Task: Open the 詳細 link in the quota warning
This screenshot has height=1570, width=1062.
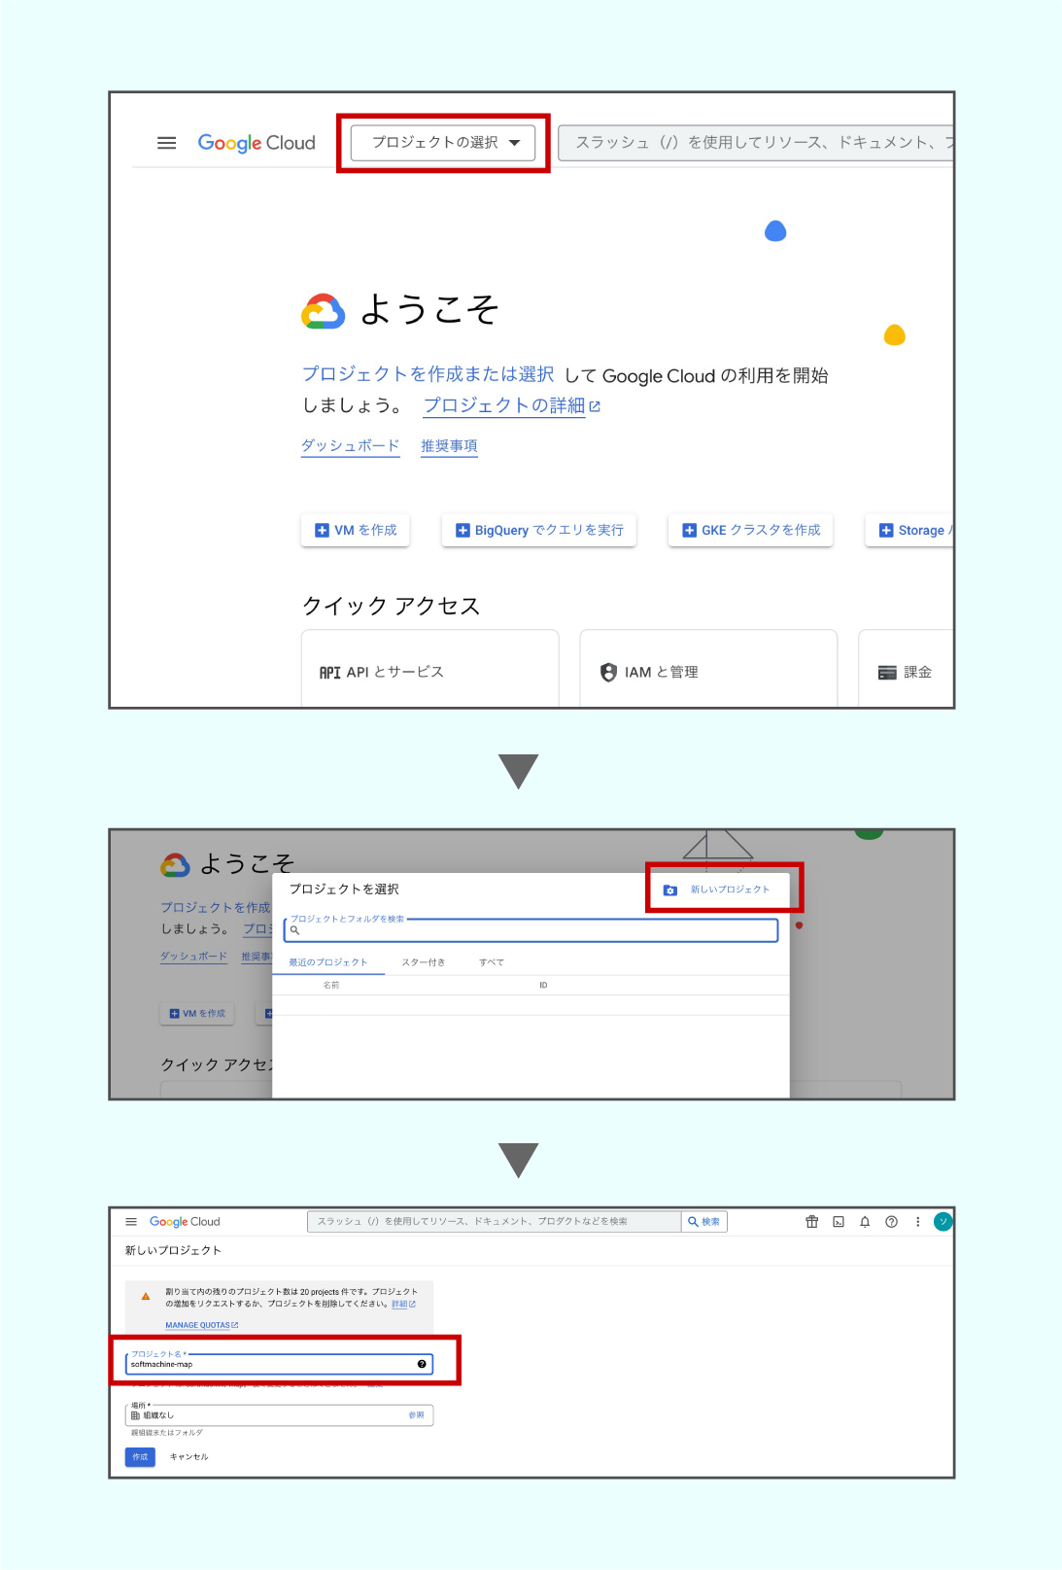Action: point(403,1305)
